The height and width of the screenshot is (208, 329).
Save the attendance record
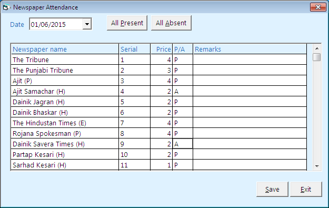[272, 190]
